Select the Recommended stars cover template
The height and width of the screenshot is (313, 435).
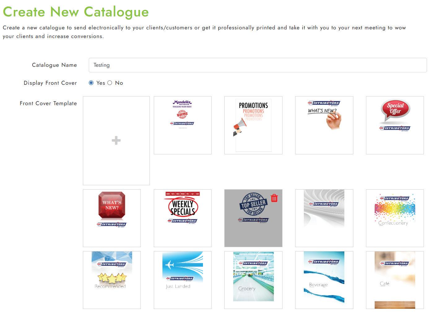(x=112, y=280)
